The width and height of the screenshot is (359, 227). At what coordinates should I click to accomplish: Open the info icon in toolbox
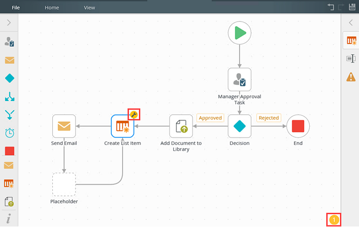pos(9,218)
